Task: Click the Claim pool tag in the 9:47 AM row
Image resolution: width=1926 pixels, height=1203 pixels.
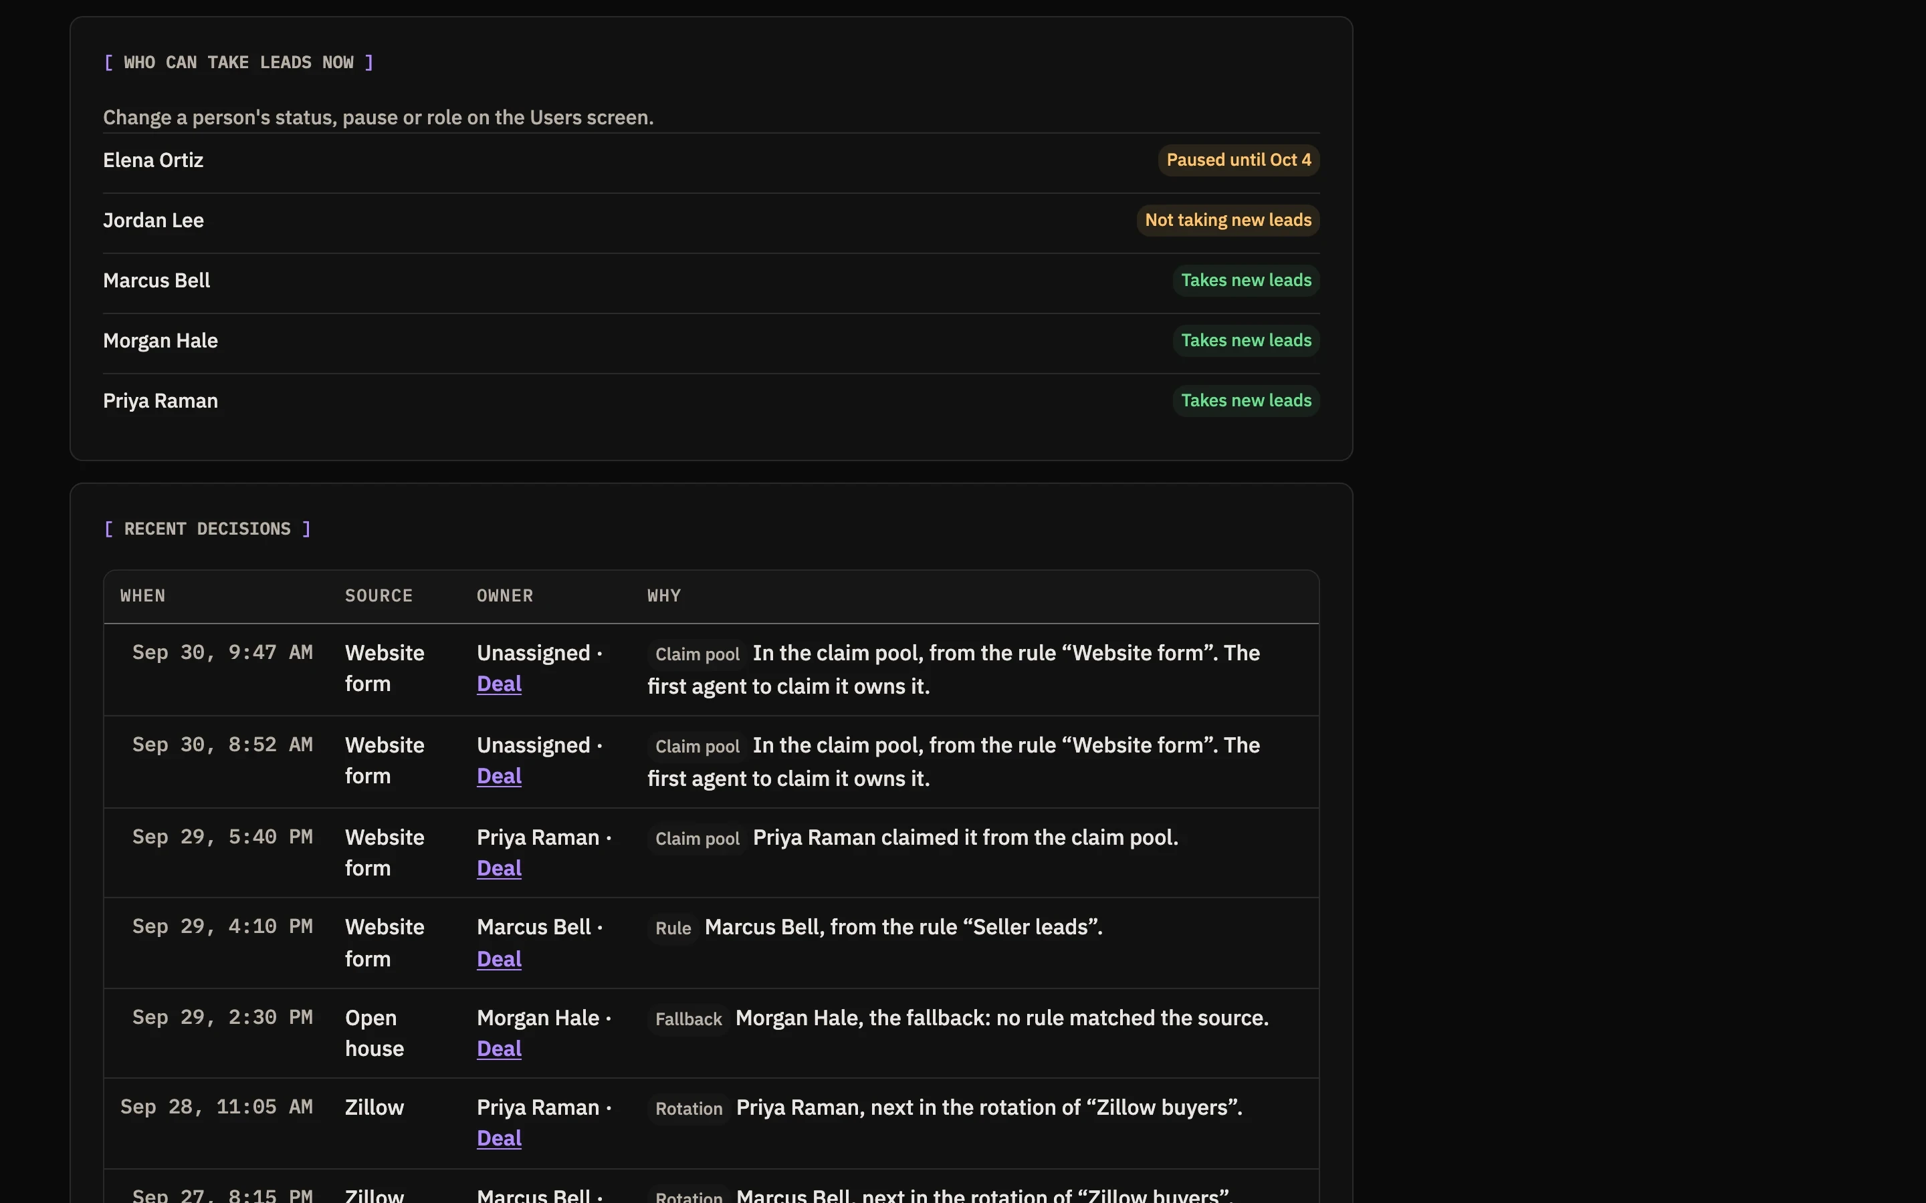Action: [x=698, y=654]
